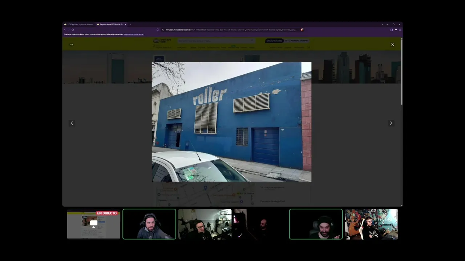Screen dimensions: 465x261
Task: Go to the previous gallery photo
Action: [x=72, y=123]
